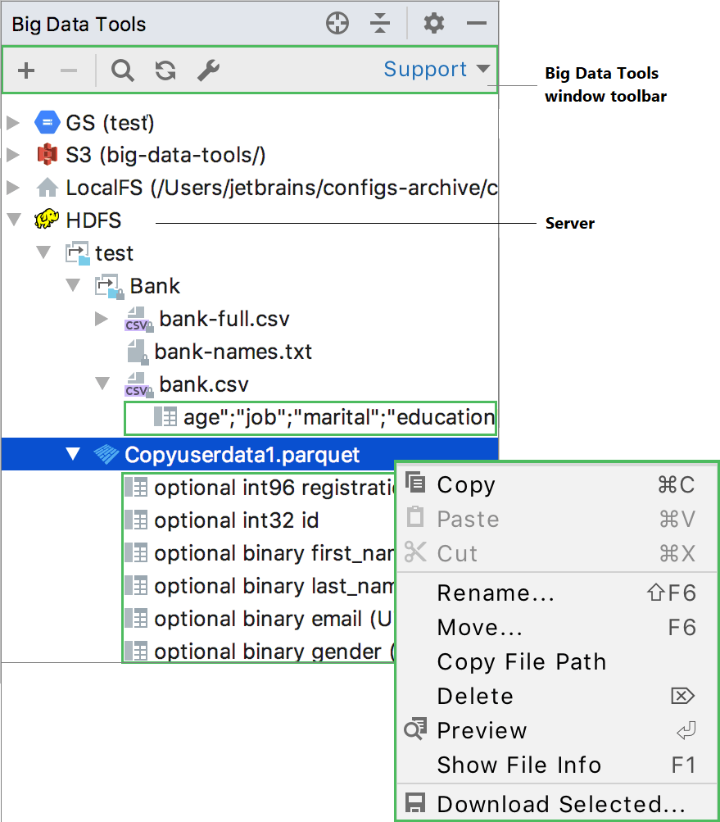Select optional binary last_name row
This screenshot has height=822, width=720.
pyautogui.click(x=260, y=586)
